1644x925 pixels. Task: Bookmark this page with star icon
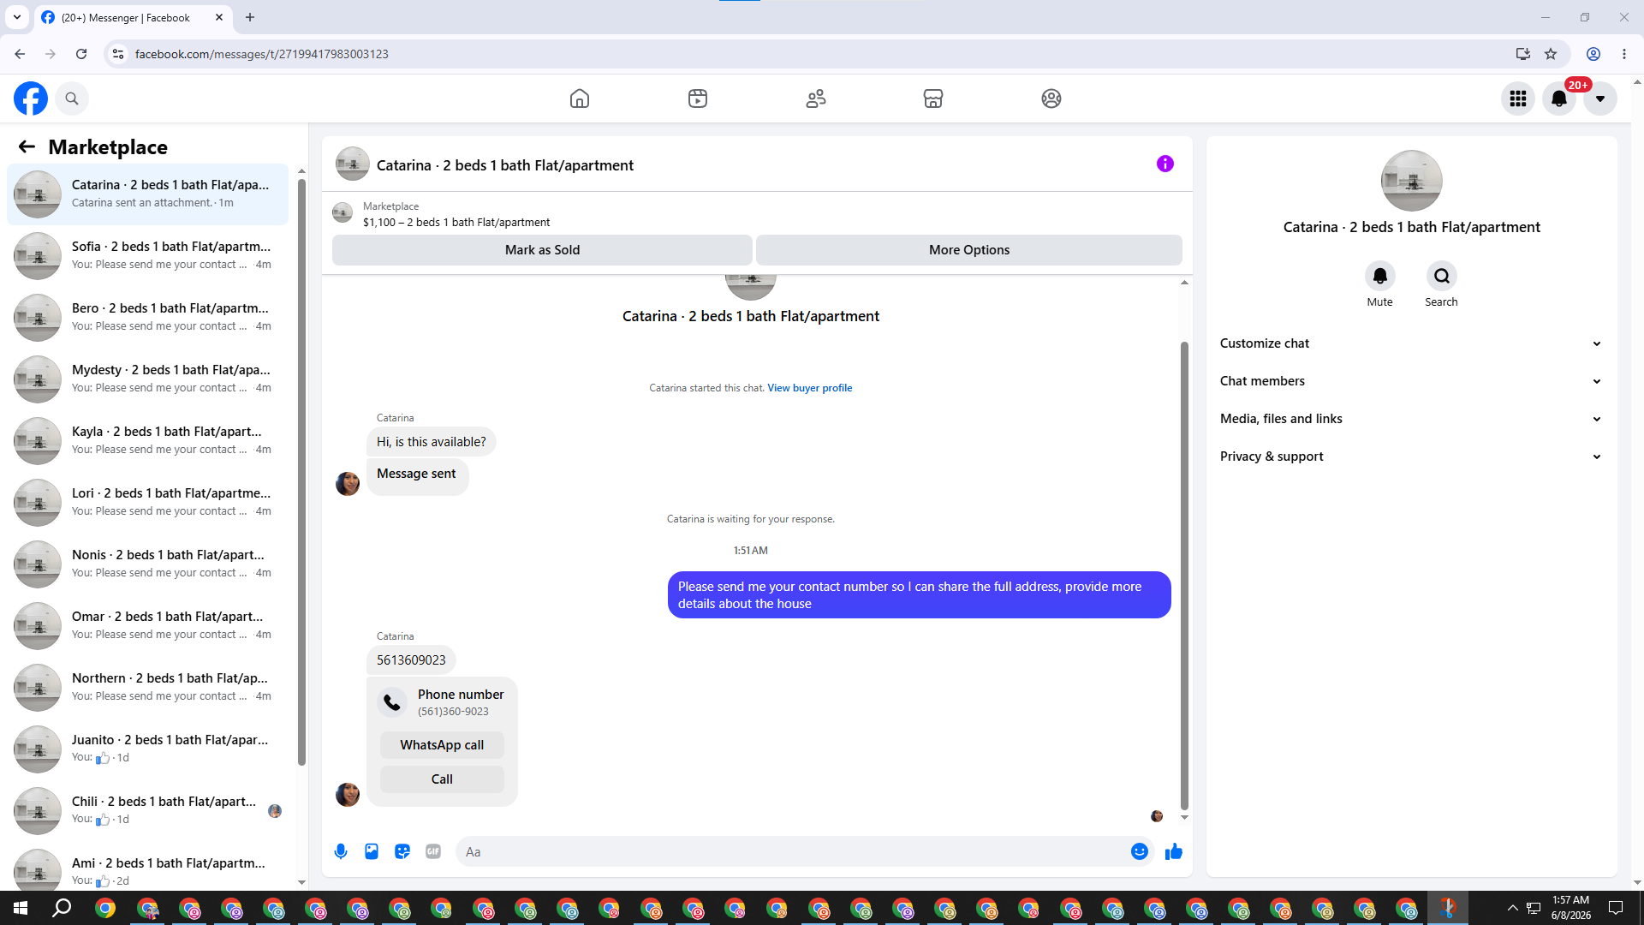[1551, 54]
